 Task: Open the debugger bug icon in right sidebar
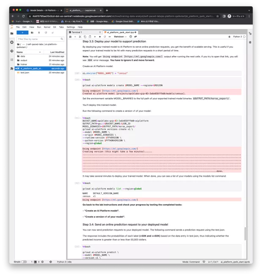[250, 42]
